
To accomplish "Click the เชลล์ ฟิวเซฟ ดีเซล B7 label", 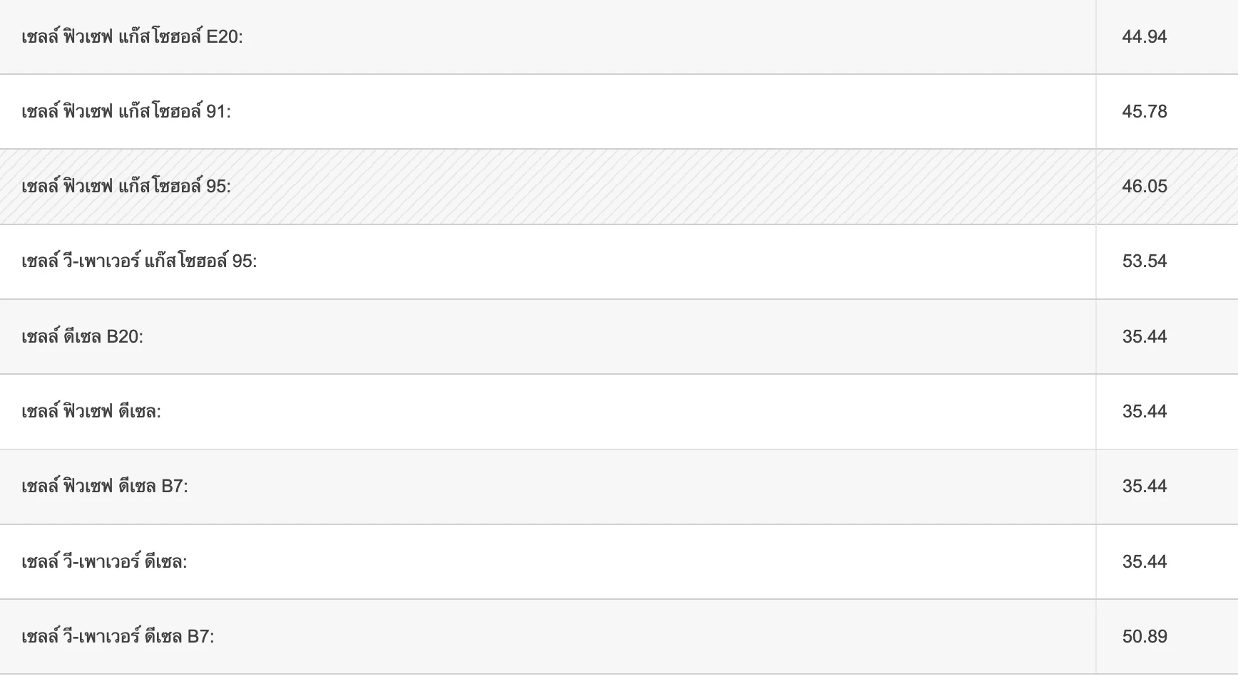I will (x=105, y=487).
